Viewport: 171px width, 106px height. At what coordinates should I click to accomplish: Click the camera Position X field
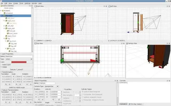(x=41, y=92)
